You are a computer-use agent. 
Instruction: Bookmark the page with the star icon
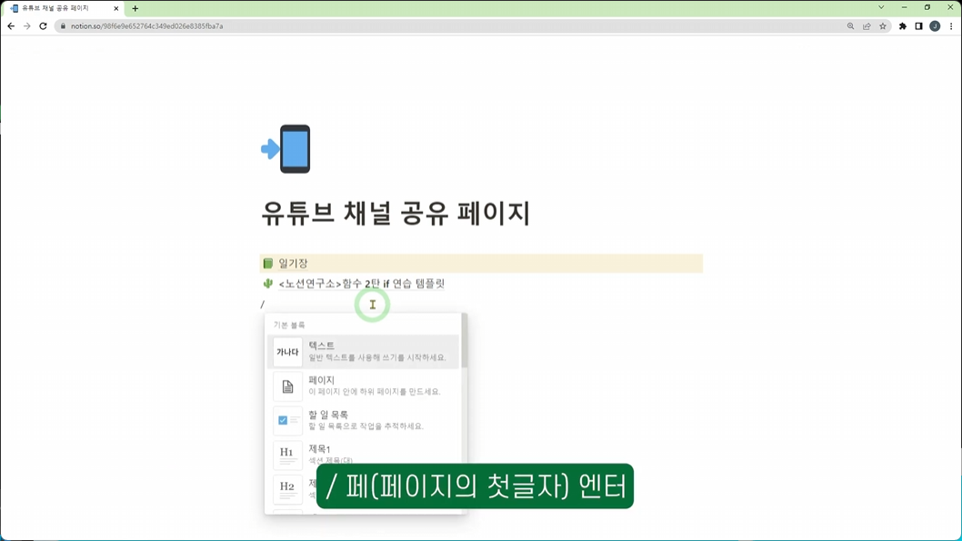point(883,26)
